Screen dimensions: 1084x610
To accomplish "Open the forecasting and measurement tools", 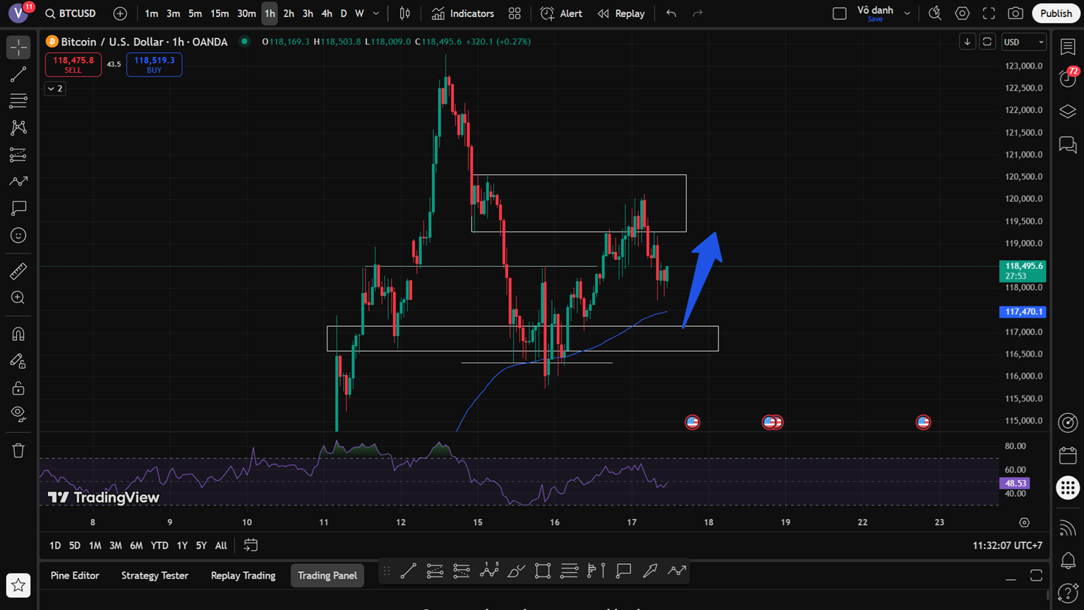I will pyautogui.click(x=18, y=155).
